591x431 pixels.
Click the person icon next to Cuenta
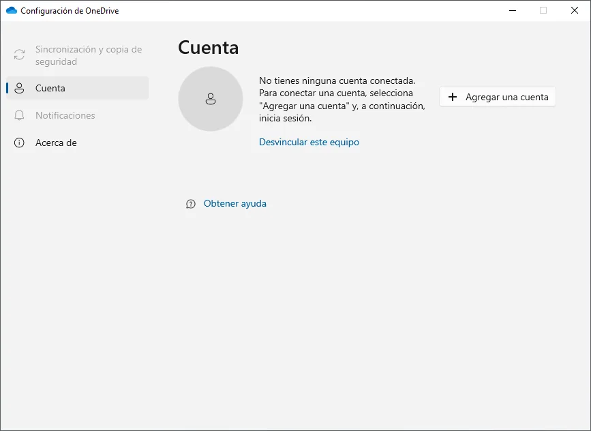click(19, 88)
